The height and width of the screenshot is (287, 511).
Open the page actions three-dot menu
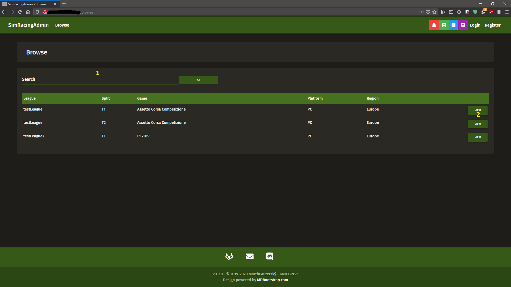coord(421,12)
